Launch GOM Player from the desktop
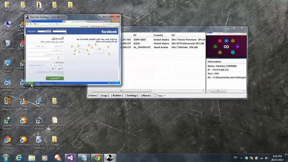Viewport: 288px width, 162px height. (23, 141)
